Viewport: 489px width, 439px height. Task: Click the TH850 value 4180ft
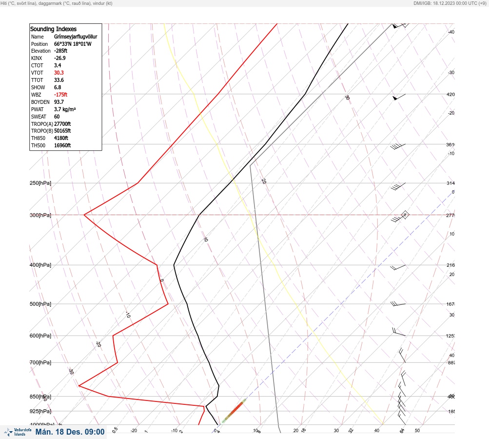click(61, 138)
